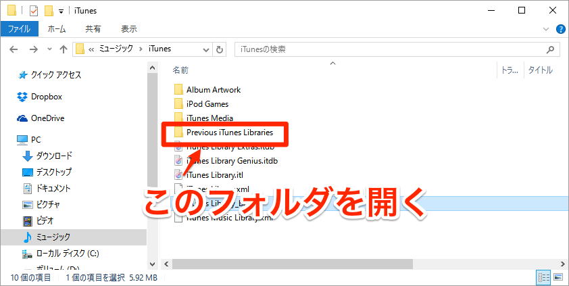
Task: Switch to large icons view layout
Action: tap(558, 278)
